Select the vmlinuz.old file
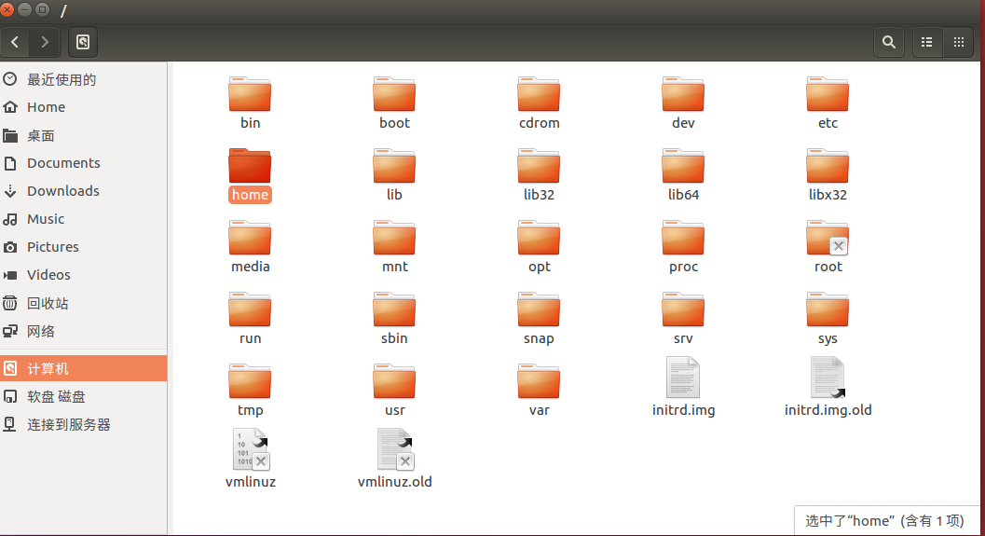Screen dimensions: 985x536 point(394,459)
